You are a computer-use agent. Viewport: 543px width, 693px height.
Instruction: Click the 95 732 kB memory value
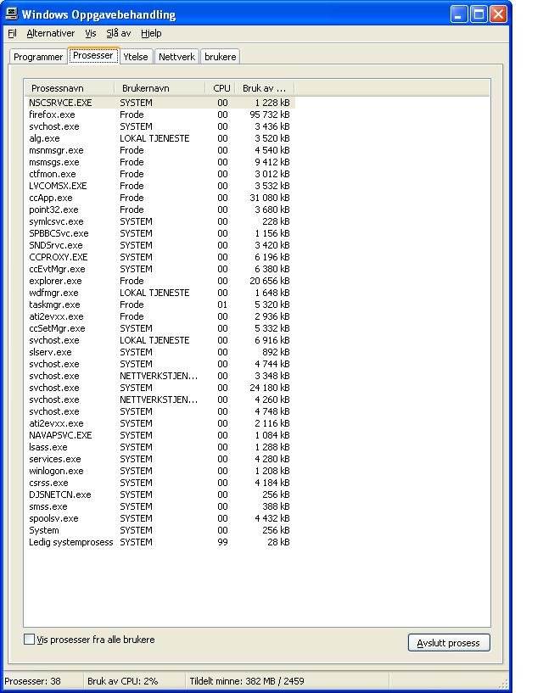point(270,115)
